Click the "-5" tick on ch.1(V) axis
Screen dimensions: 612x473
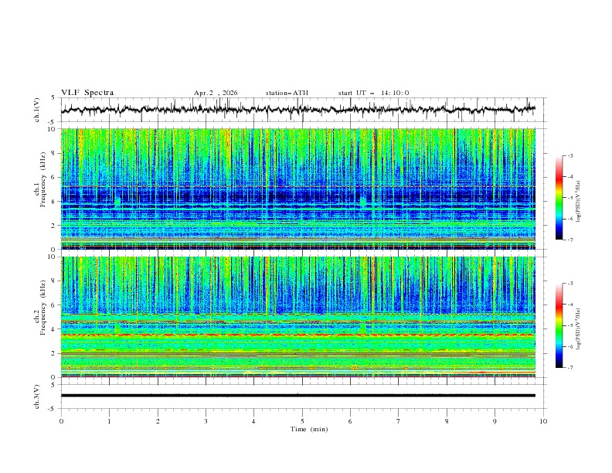point(51,122)
